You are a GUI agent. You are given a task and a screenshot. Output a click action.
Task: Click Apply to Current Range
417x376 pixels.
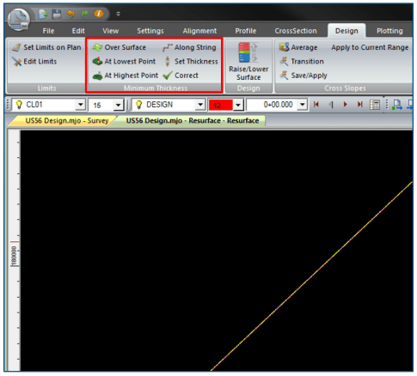(370, 47)
